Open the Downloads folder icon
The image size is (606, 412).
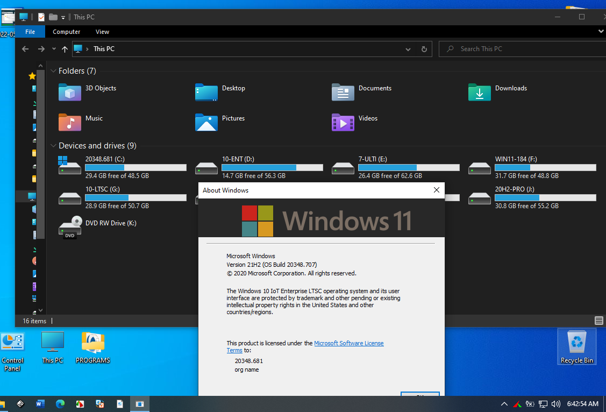tap(479, 92)
